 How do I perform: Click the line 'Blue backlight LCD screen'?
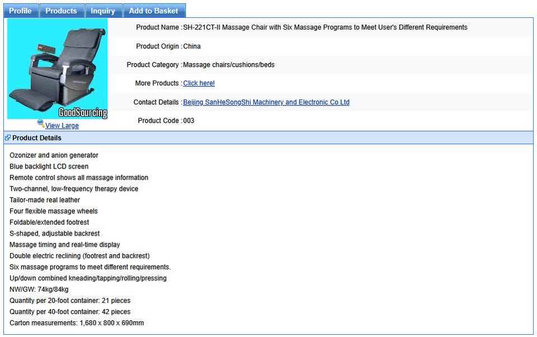[x=49, y=166]
